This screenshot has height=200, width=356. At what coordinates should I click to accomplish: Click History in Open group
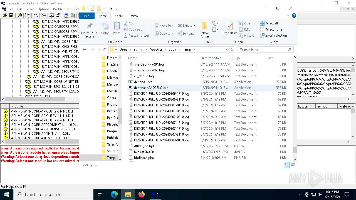click(x=247, y=36)
